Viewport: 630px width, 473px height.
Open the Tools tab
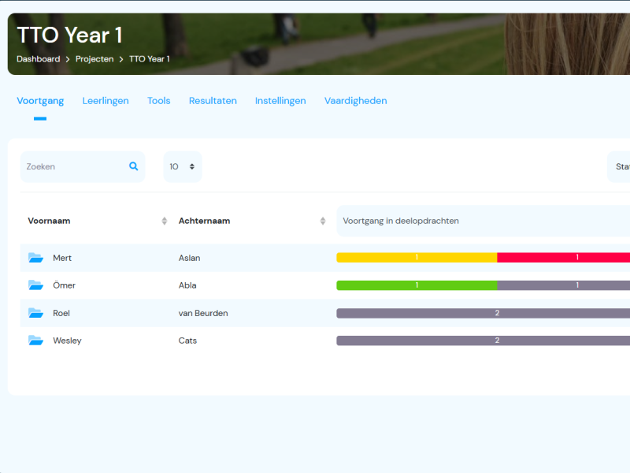point(159,101)
